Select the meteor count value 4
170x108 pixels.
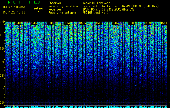(38, 12)
